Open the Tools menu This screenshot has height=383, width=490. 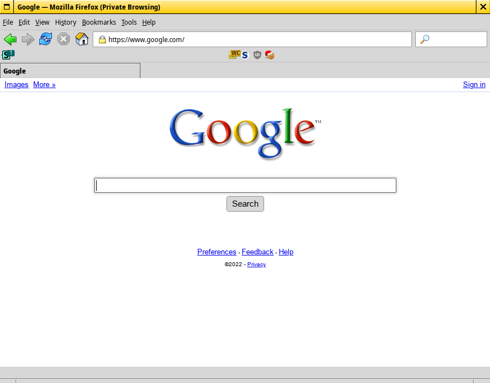pos(129,22)
